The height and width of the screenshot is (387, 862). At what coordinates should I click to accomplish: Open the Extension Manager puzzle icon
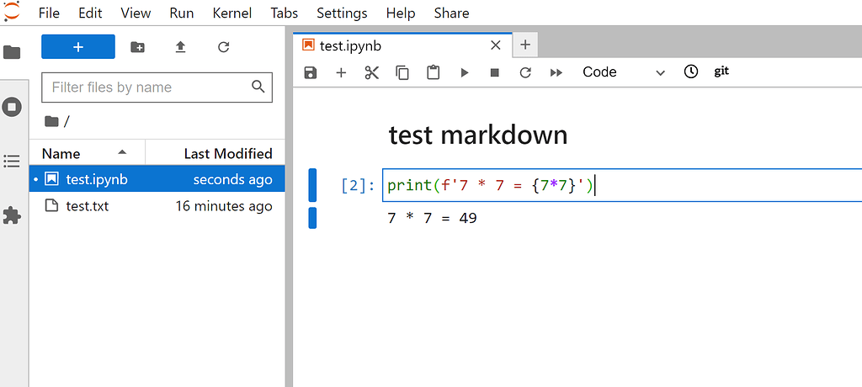coord(12,215)
